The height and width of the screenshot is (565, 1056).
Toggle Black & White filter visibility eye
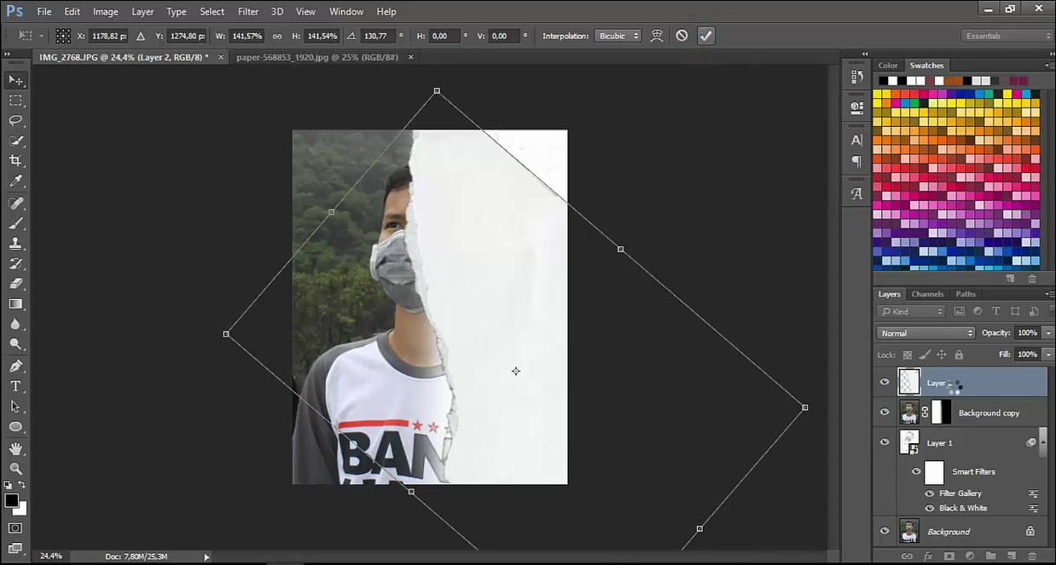tap(930, 508)
